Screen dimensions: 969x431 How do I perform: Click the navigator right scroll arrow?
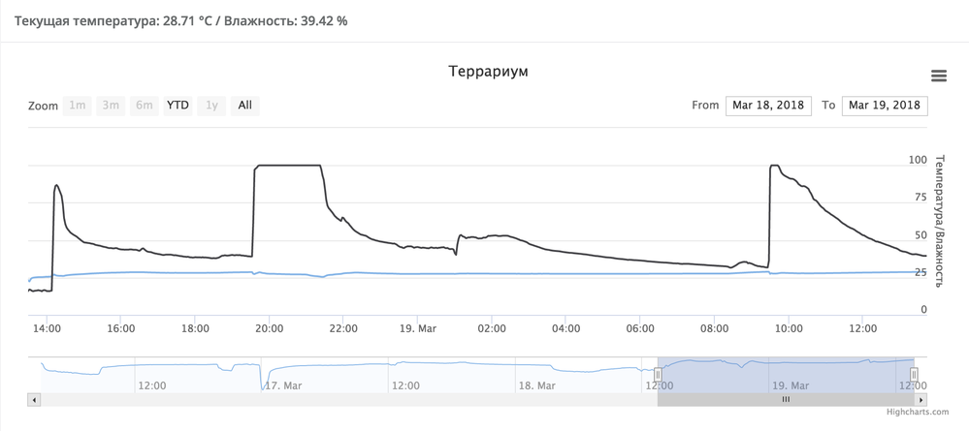[921, 399]
